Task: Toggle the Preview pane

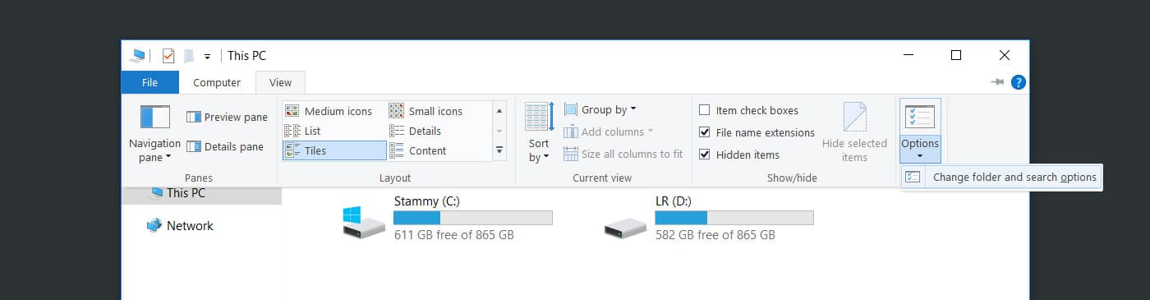Action: [227, 118]
